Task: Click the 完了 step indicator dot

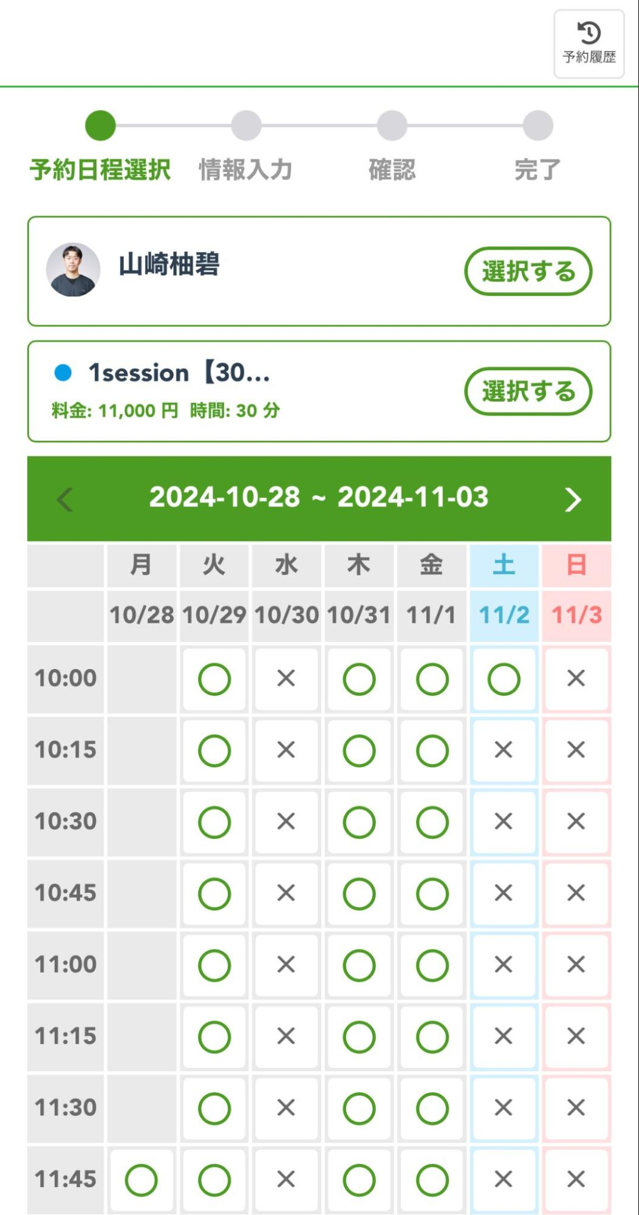Action: (x=538, y=126)
